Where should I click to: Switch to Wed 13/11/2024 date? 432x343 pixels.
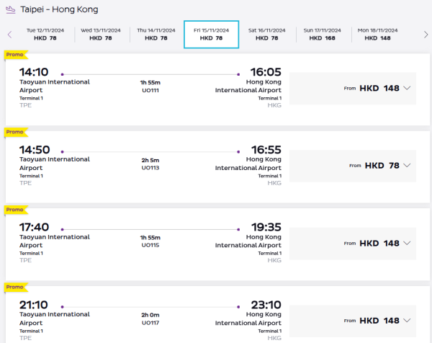click(x=101, y=34)
